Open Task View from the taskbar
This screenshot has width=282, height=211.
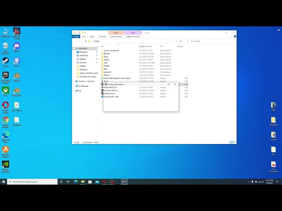[x=68, y=182]
